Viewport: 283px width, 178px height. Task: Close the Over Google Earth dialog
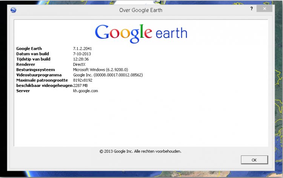click(x=266, y=8)
